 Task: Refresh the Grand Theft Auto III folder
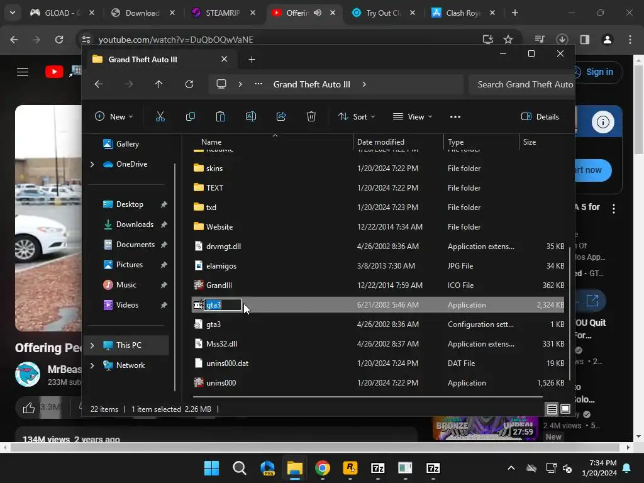pos(189,84)
